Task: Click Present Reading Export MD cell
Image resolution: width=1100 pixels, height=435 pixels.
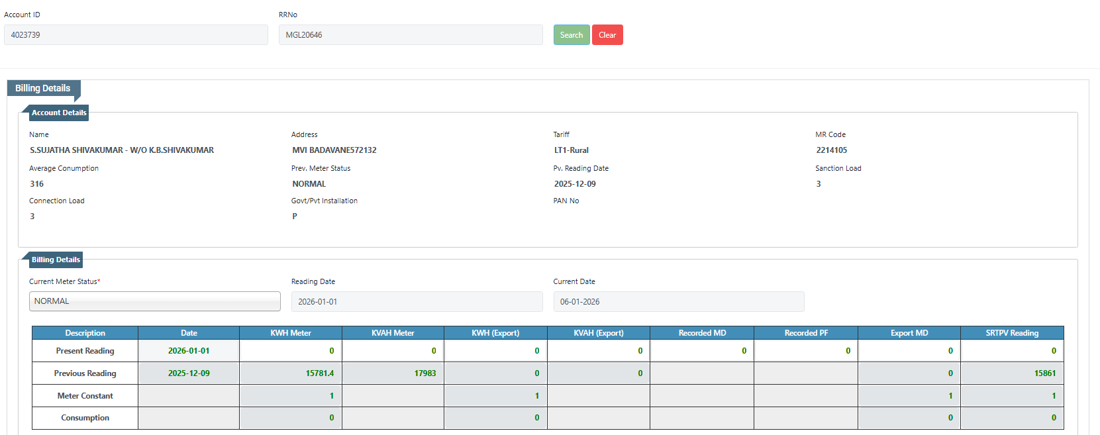Action: point(909,351)
